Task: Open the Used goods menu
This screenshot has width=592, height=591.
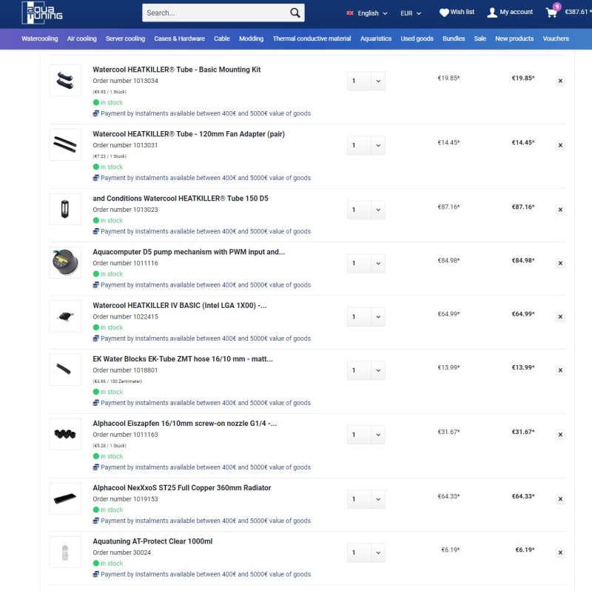Action: coord(417,39)
